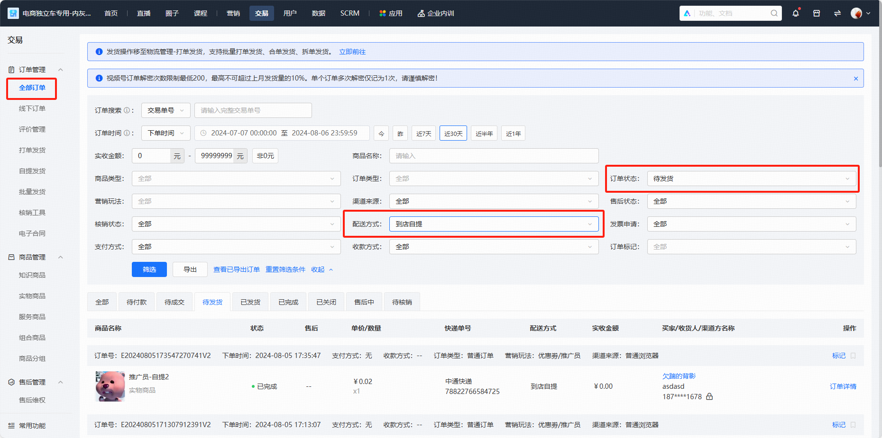The width and height of the screenshot is (882, 438).
Task: Click the switch arrows icon in top bar
Action: point(837,13)
